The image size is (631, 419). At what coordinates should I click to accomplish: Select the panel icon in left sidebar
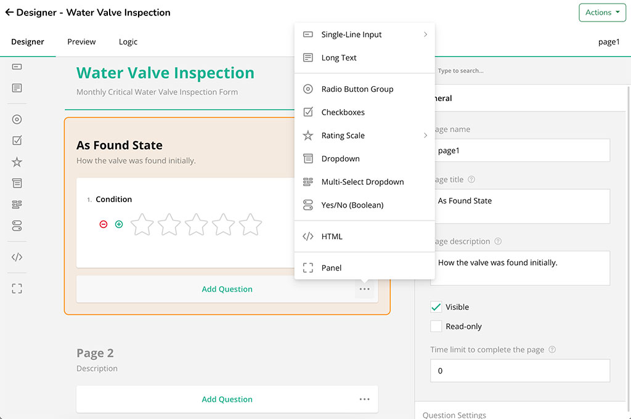tap(17, 288)
